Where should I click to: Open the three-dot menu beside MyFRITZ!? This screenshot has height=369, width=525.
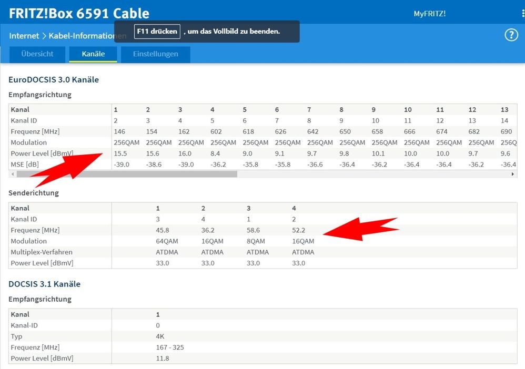point(523,13)
